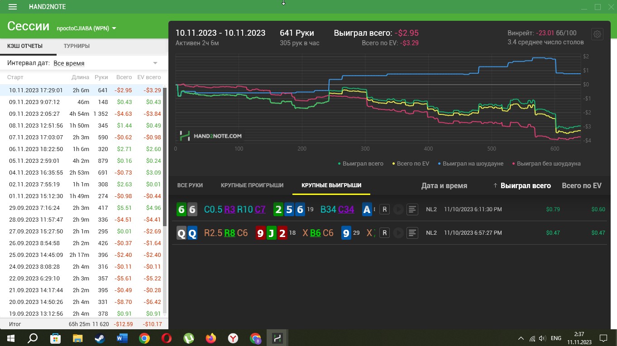The height and width of the screenshot is (346, 617).
Task: Open Opera browser from taskbar
Action: [166, 338]
